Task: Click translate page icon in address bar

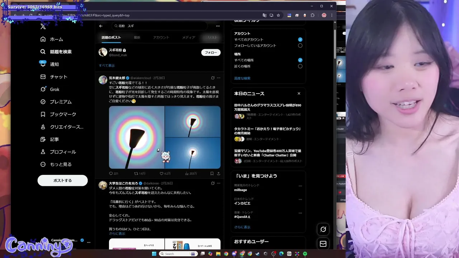Action: pos(265,15)
